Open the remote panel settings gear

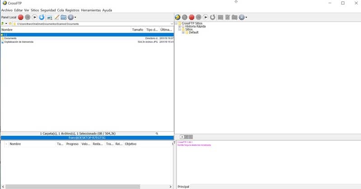tap(241, 17)
